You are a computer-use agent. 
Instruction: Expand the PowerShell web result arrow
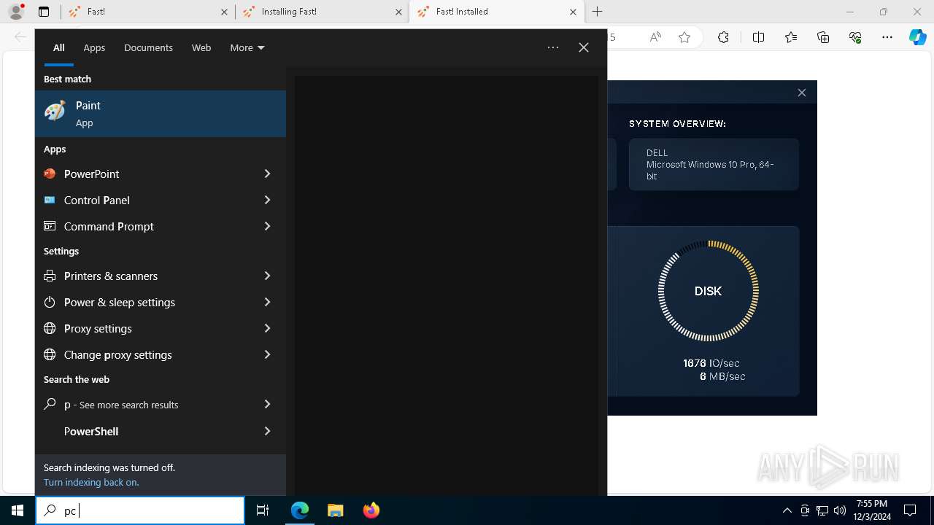tap(267, 431)
